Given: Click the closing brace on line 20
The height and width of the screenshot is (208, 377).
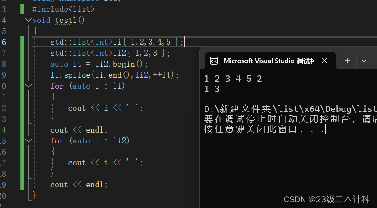Looking at the screenshot, I should click(34, 196).
